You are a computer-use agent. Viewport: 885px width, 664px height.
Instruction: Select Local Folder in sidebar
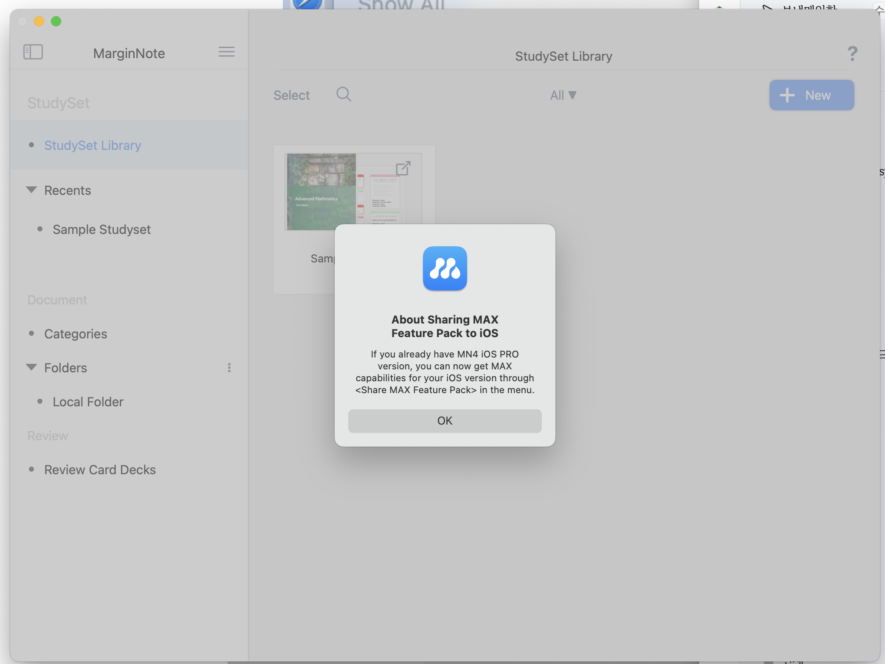click(x=88, y=402)
